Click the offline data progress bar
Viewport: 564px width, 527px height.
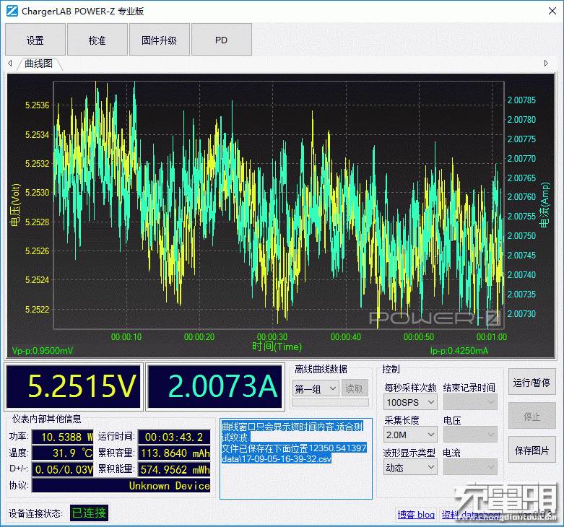point(330,403)
